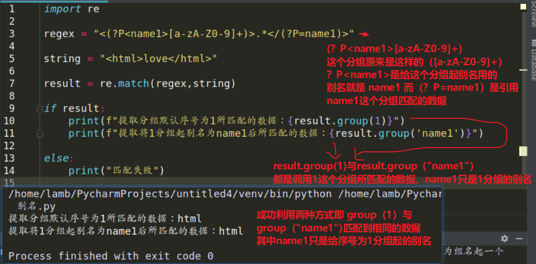Image resolution: width=536 pixels, height=264 pixels.
Task: Place the cursor on 'import re'
Action: tap(71, 9)
